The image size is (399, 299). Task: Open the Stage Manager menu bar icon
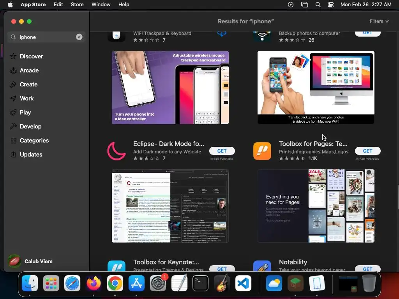pyautogui.click(x=304, y=5)
